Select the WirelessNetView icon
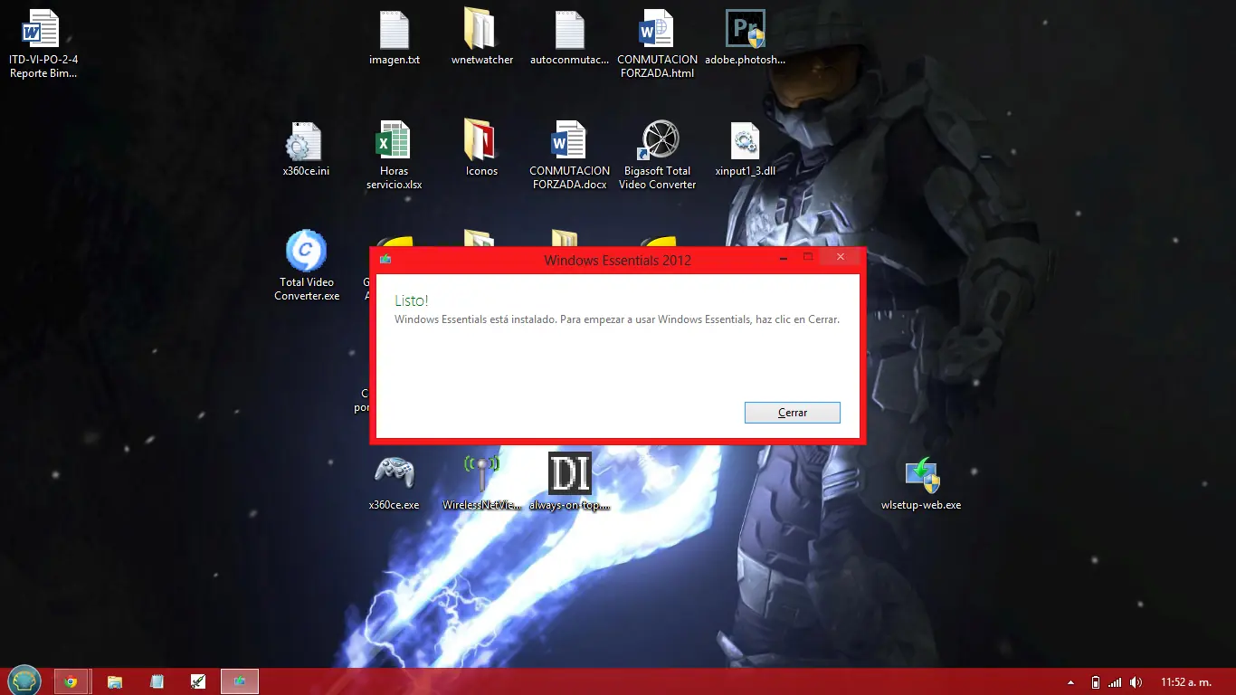This screenshot has height=695, width=1236. (x=481, y=482)
